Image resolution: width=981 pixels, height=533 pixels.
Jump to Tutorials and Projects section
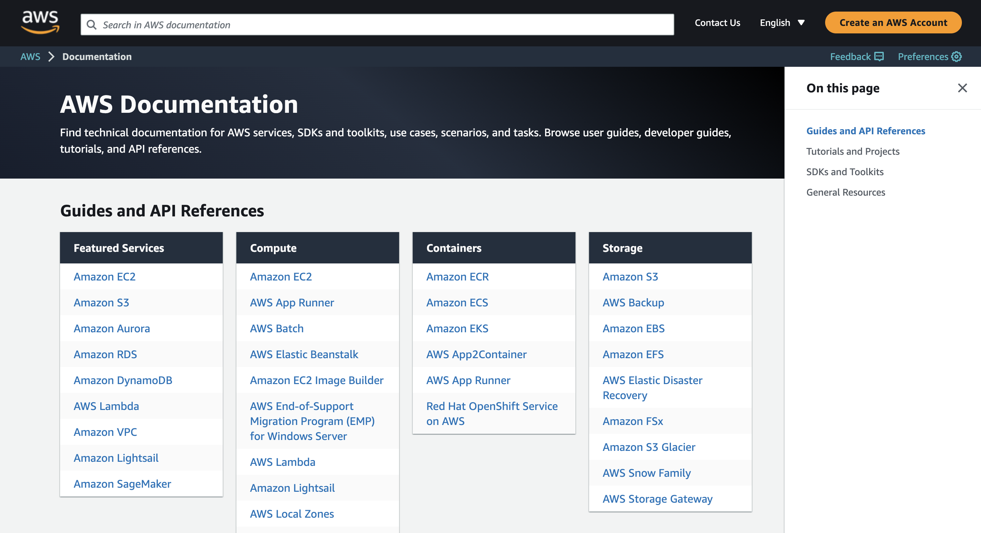853,151
